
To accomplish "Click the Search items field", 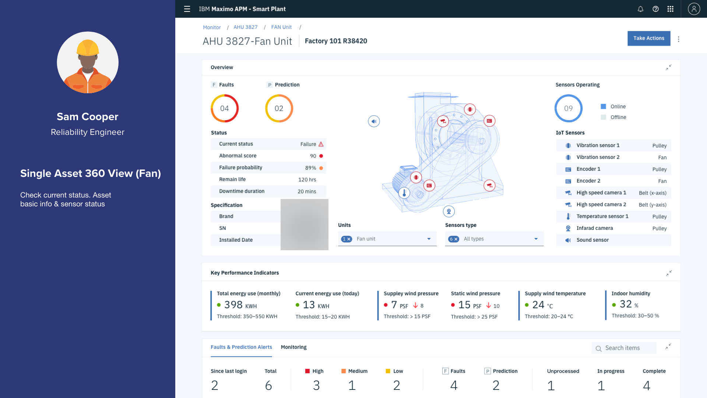I will 624,348.
